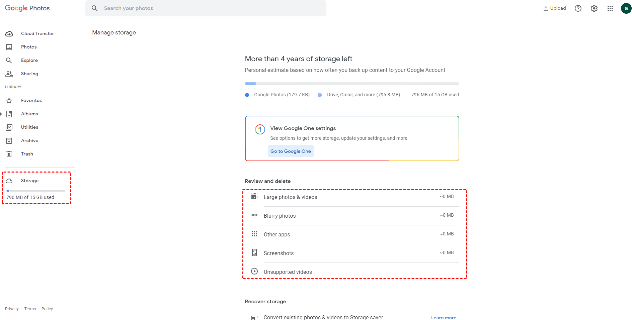632x320 pixels.
Task: Select Photos in the sidebar
Action: [29, 47]
